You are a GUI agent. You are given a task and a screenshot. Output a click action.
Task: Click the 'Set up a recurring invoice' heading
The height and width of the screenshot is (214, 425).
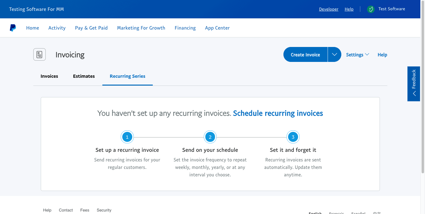pyautogui.click(x=127, y=150)
